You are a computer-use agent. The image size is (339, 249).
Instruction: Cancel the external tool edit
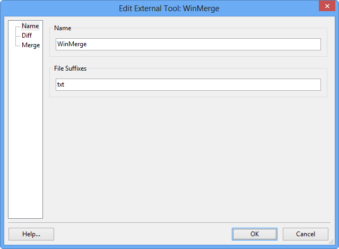tap(305, 234)
